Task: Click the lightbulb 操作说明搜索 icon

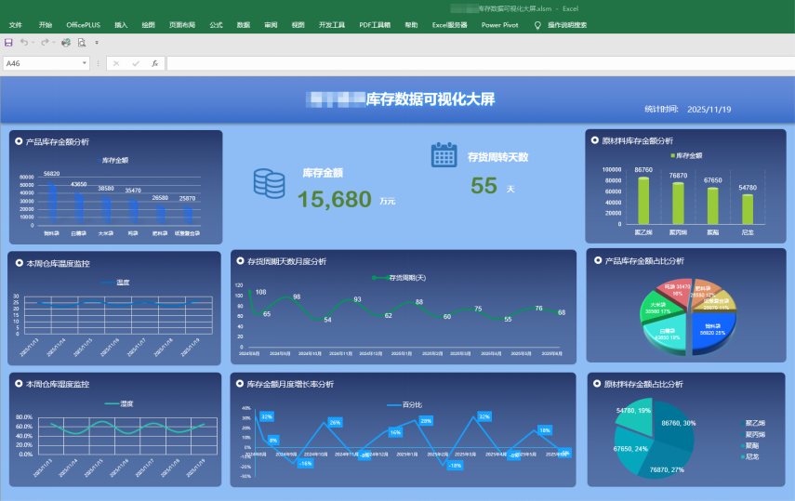Action: tap(537, 25)
